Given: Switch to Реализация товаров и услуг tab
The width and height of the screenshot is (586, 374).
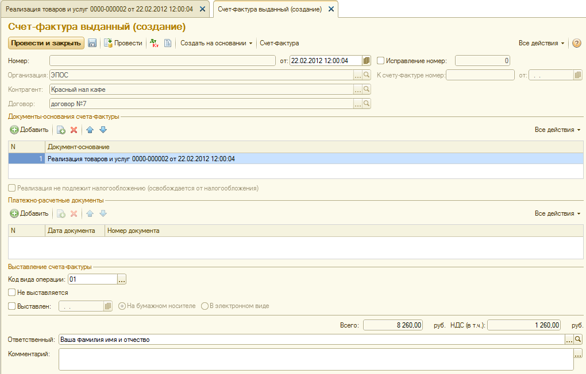Looking at the screenshot, I should click(99, 9).
